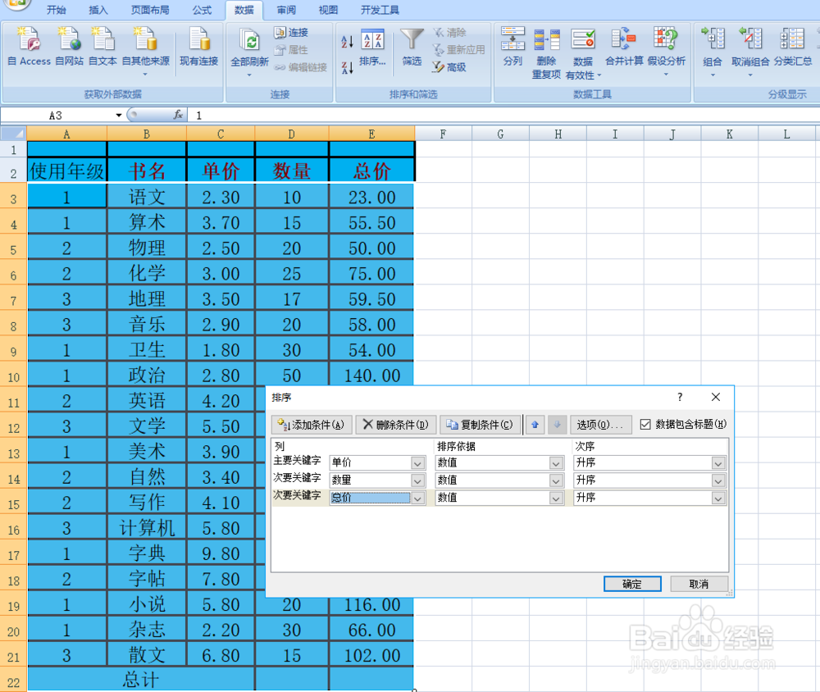820x692 pixels.
Task: Select all cells corner button
Action: (x=14, y=134)
